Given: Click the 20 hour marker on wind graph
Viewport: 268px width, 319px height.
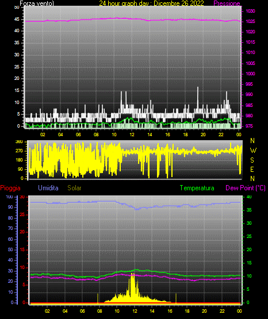Looking at the screenshot, I should coord(203,134).
